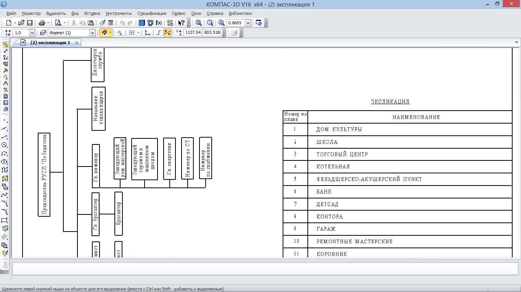Image resolution: width=521 pixels, height=292 pixels.
Task: Open the Библиотеки menu
Action: pyautogui.click(x=240, y=13)
